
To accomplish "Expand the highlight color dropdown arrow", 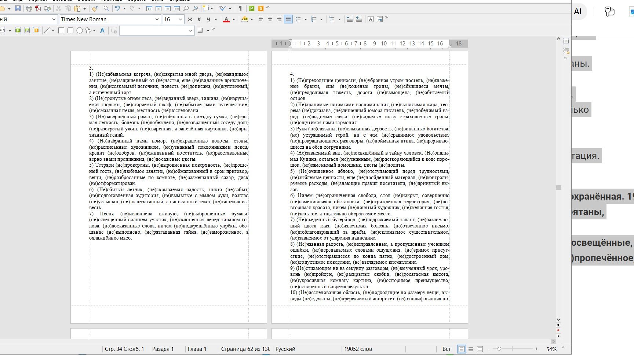I will click(252, 19).
